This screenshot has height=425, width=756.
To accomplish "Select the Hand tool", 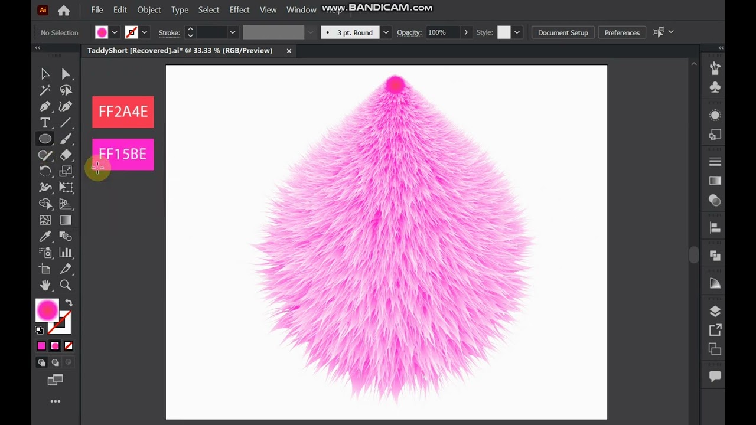I will tap(45, 285).
